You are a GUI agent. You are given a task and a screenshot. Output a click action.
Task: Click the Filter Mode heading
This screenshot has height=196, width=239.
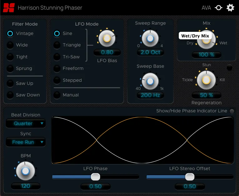[x=25, y=24]
